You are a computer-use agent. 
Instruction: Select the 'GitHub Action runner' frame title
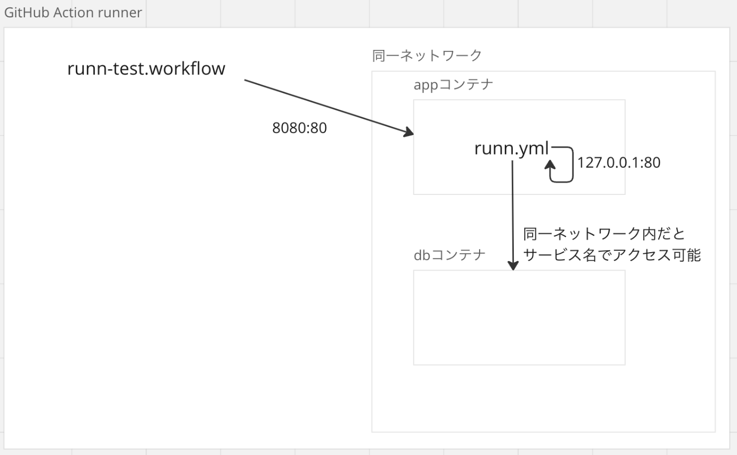pos(73,13)
